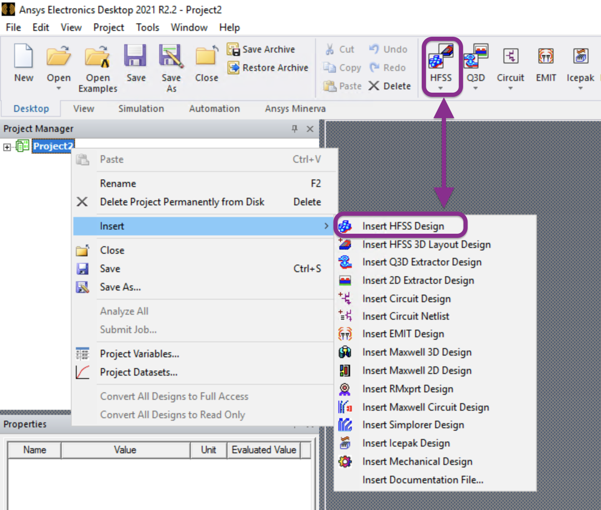Image resolution: width=601 pixels, height=510 pixels.
Task: Select Project2 in the project tree
Action: point(53,146)
